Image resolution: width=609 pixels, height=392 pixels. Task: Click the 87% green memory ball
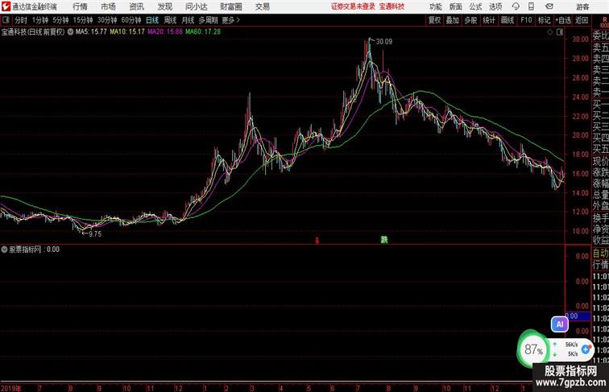(533, 349)
